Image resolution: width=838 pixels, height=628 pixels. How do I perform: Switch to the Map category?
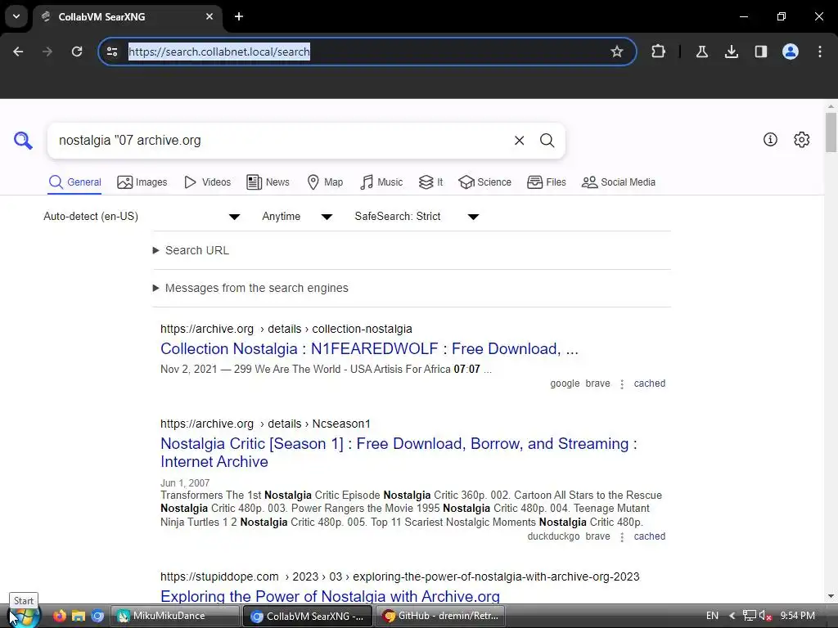tap(325, 182)
